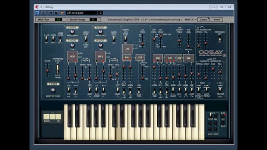Click the VCO 1 Frequency knob

click(x=72, y=32)
